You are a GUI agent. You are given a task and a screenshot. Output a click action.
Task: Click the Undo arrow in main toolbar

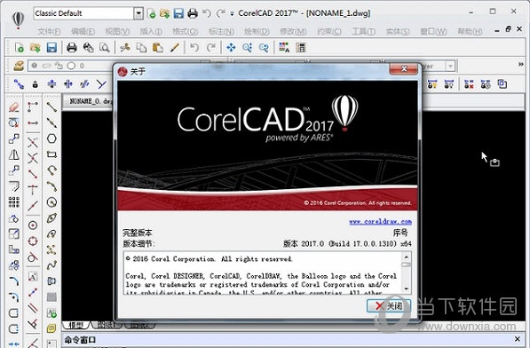(x=194, y=48)
